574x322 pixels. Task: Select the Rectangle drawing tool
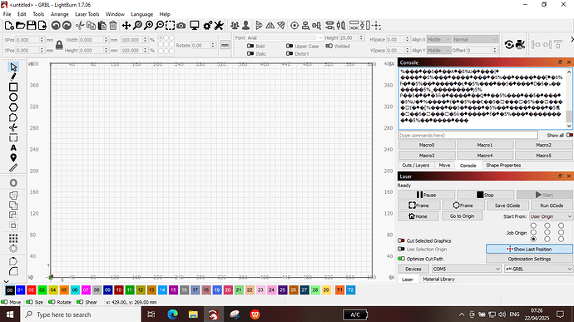point(13,87)
